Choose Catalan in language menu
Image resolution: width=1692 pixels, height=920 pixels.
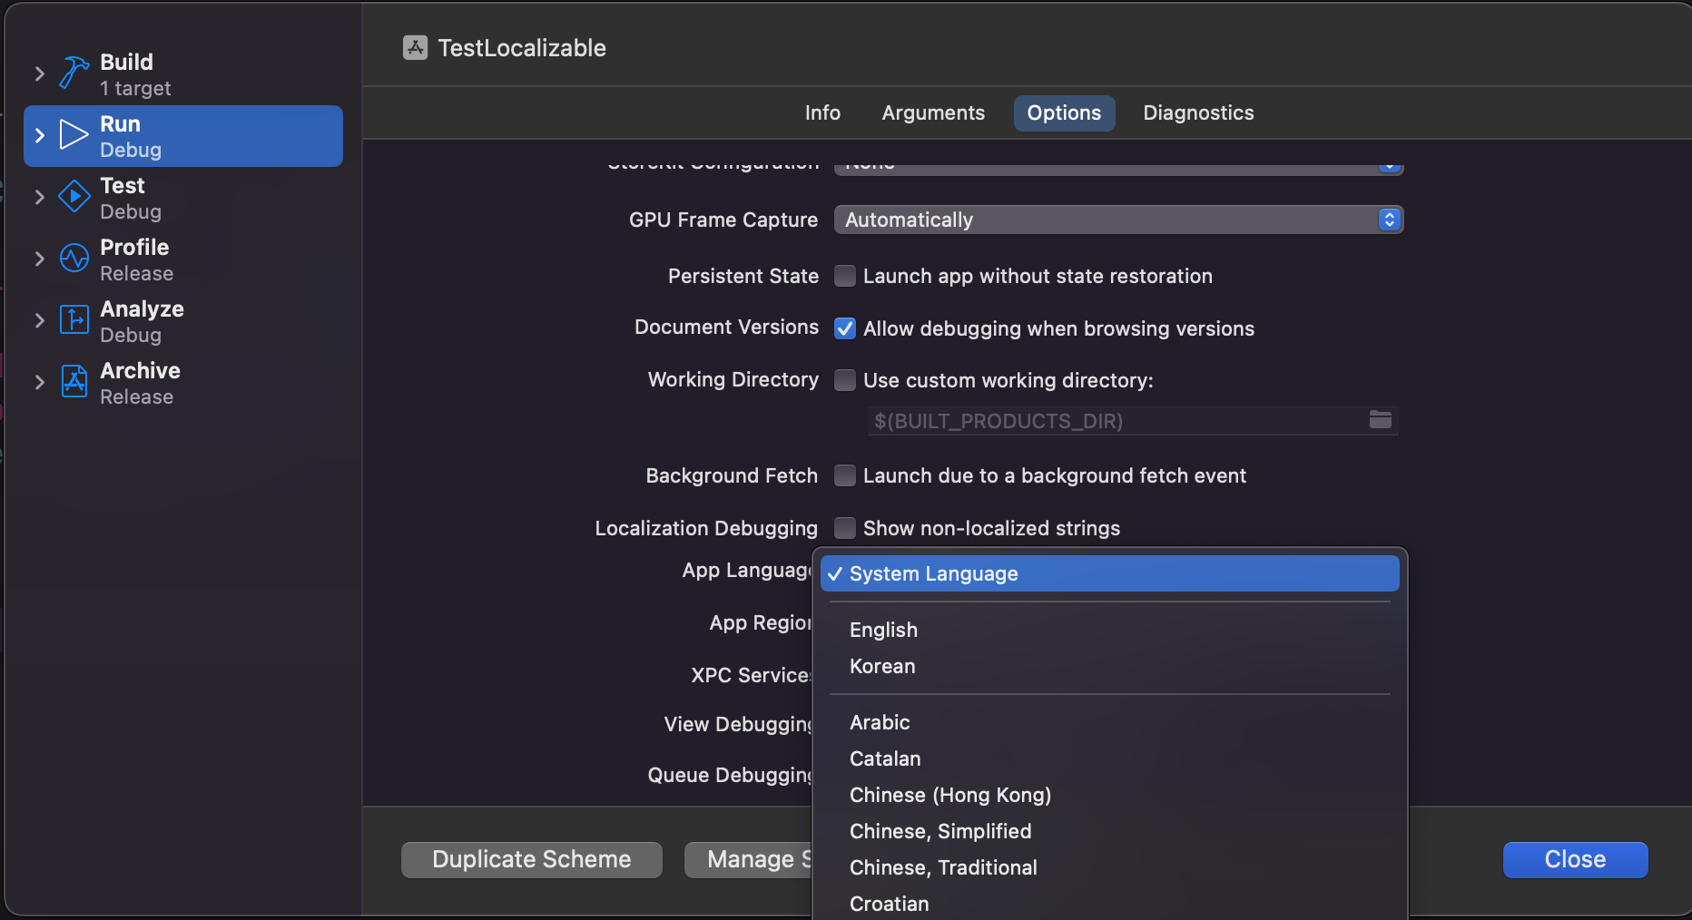click(1109, 759)
